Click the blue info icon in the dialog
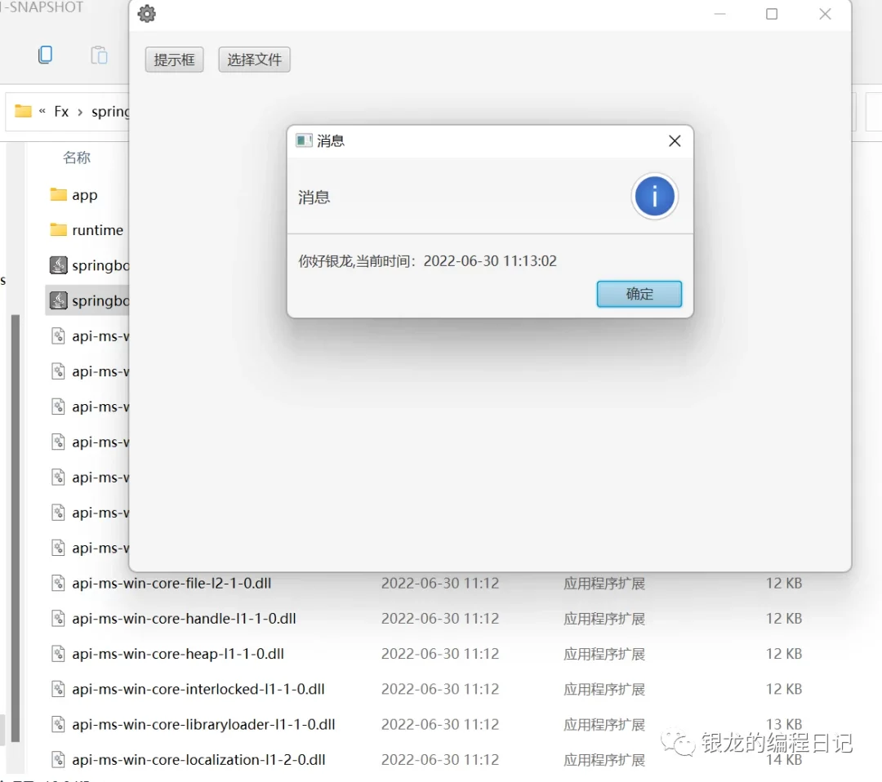 (654, 196)
